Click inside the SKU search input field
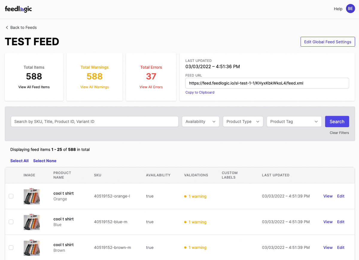The width and height of the screenshot is (359, 260). click(x=95, y=121)
